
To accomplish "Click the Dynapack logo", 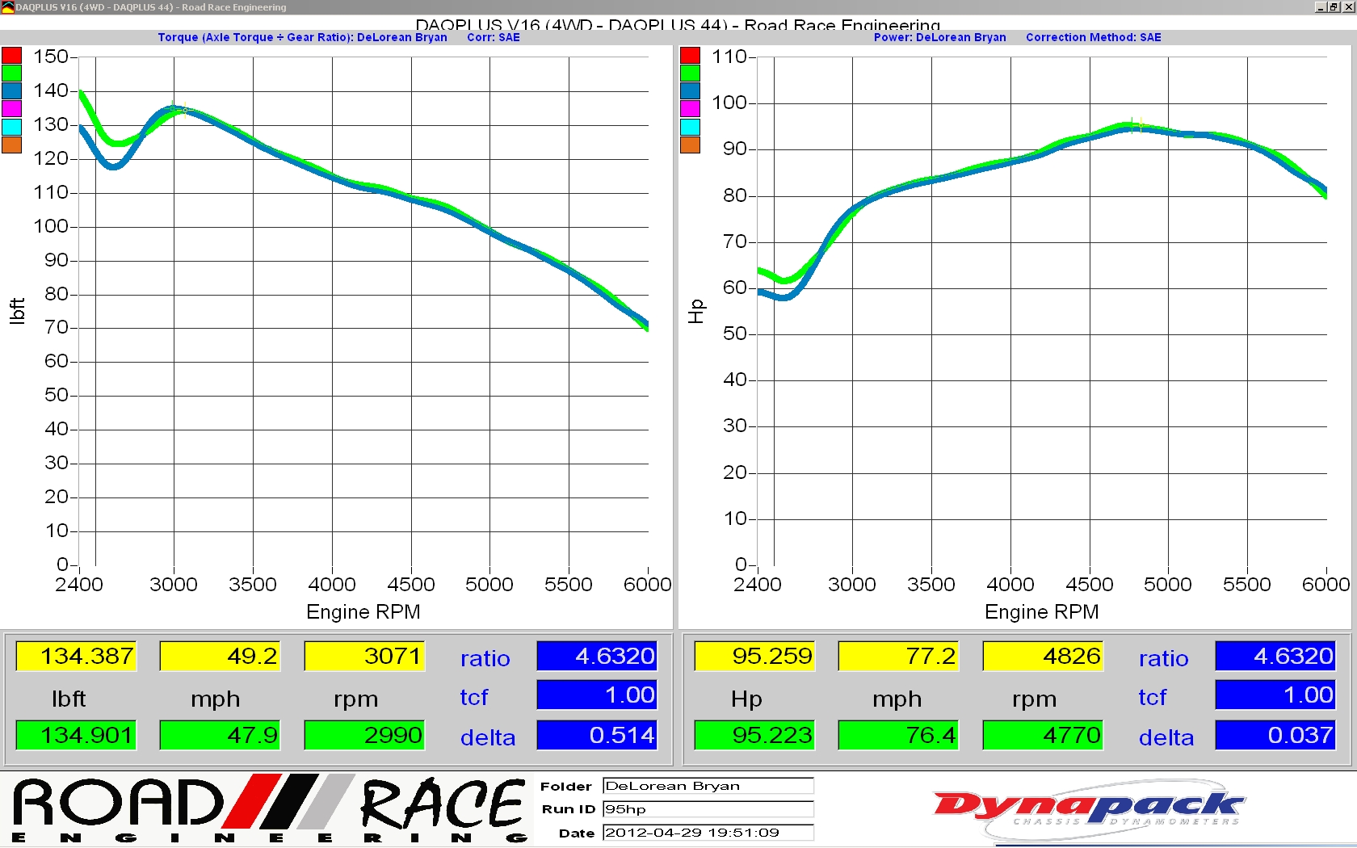I will pyautogui.click(x=1089, y=809).
